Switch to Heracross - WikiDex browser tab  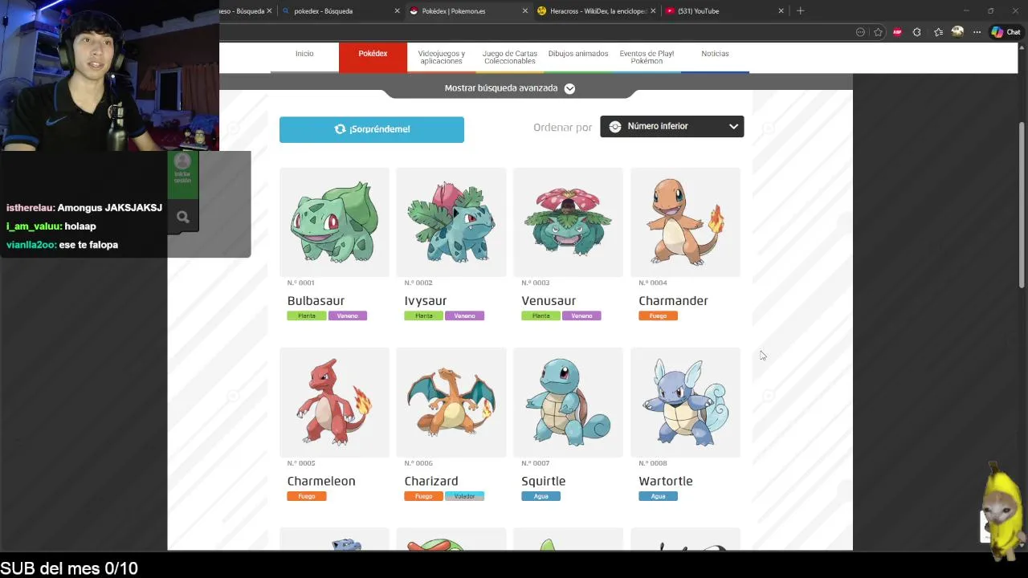tap(596, 11)
